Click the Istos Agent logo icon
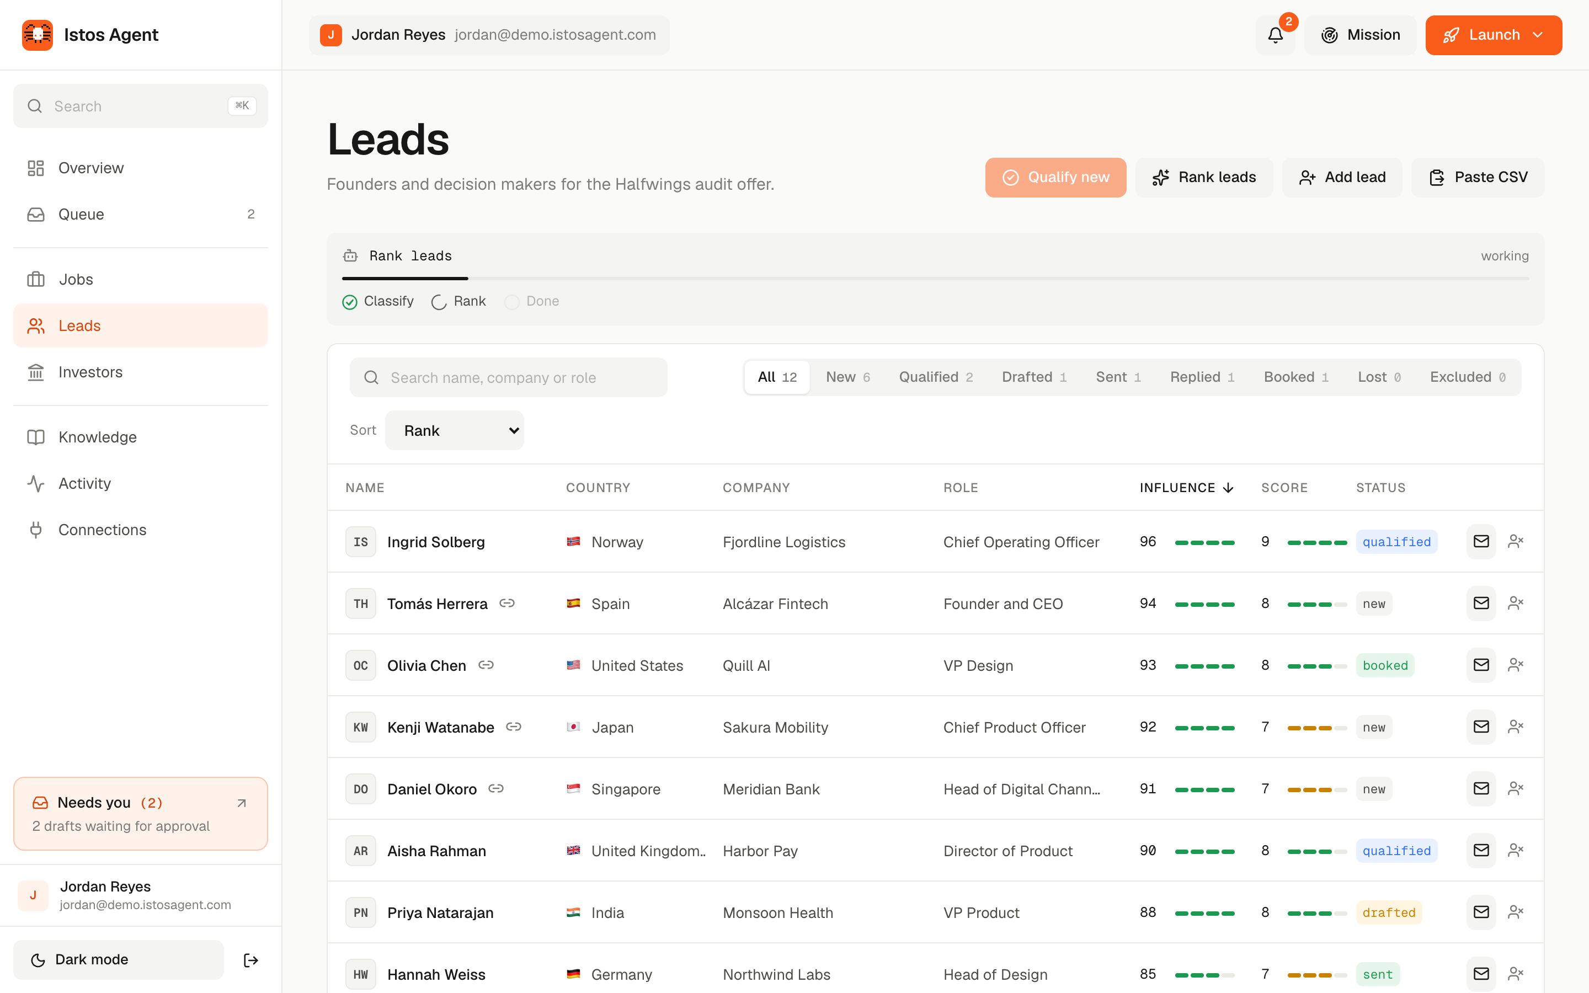Viewport: 1589px width, 993px height. tap(38, 35)
